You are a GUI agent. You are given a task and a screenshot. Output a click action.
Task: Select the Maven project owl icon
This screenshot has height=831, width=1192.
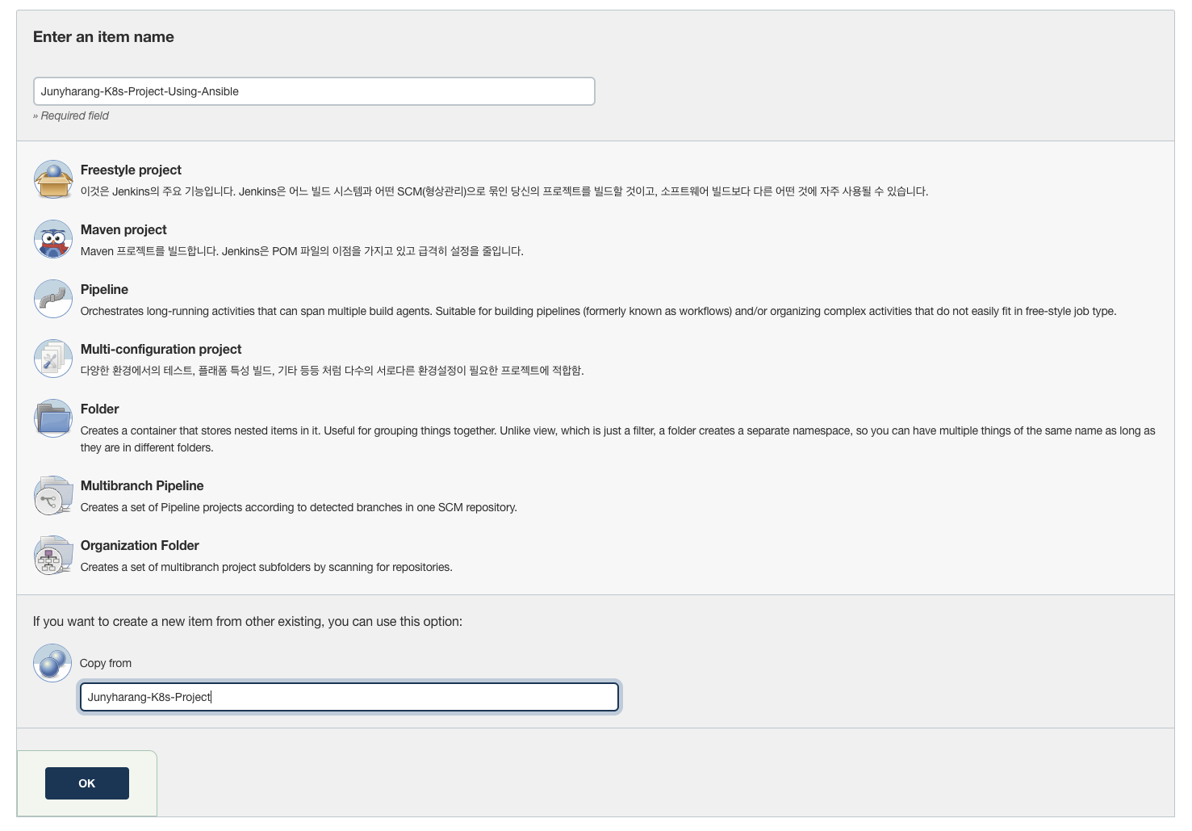(53, 239)
